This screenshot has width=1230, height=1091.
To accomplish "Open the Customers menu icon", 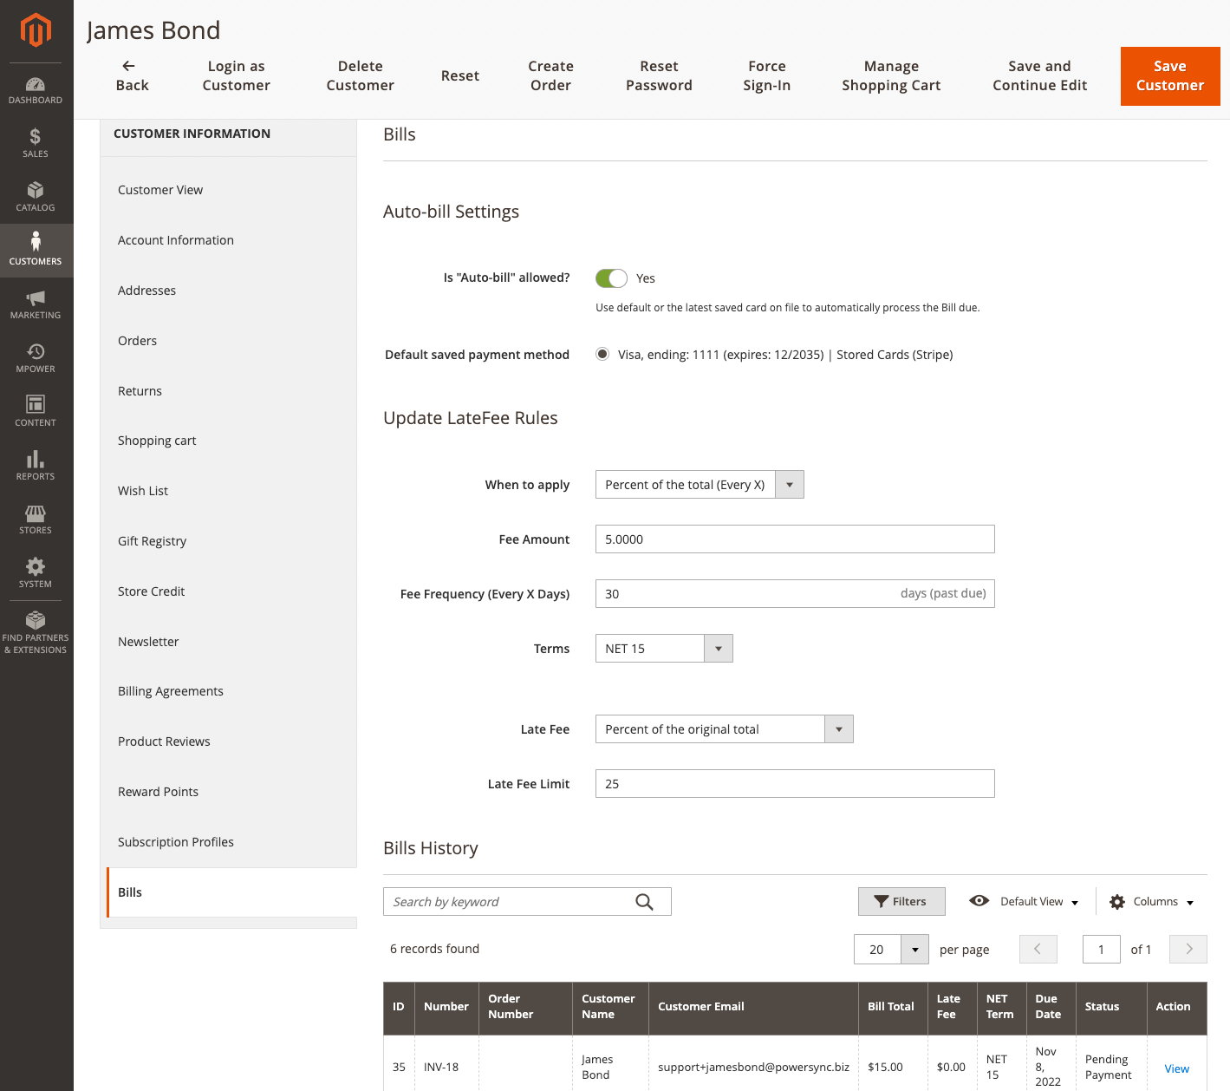I will tap(36, 241).
